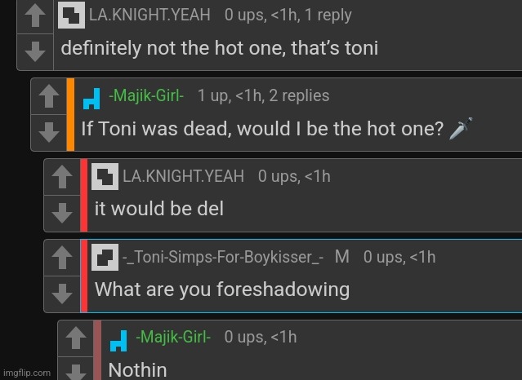The height and width of the screenshot is (380, 522).
Task: Click LA.KNIGHT.YEAH's avatar on top comment
Action: point(71,15)
